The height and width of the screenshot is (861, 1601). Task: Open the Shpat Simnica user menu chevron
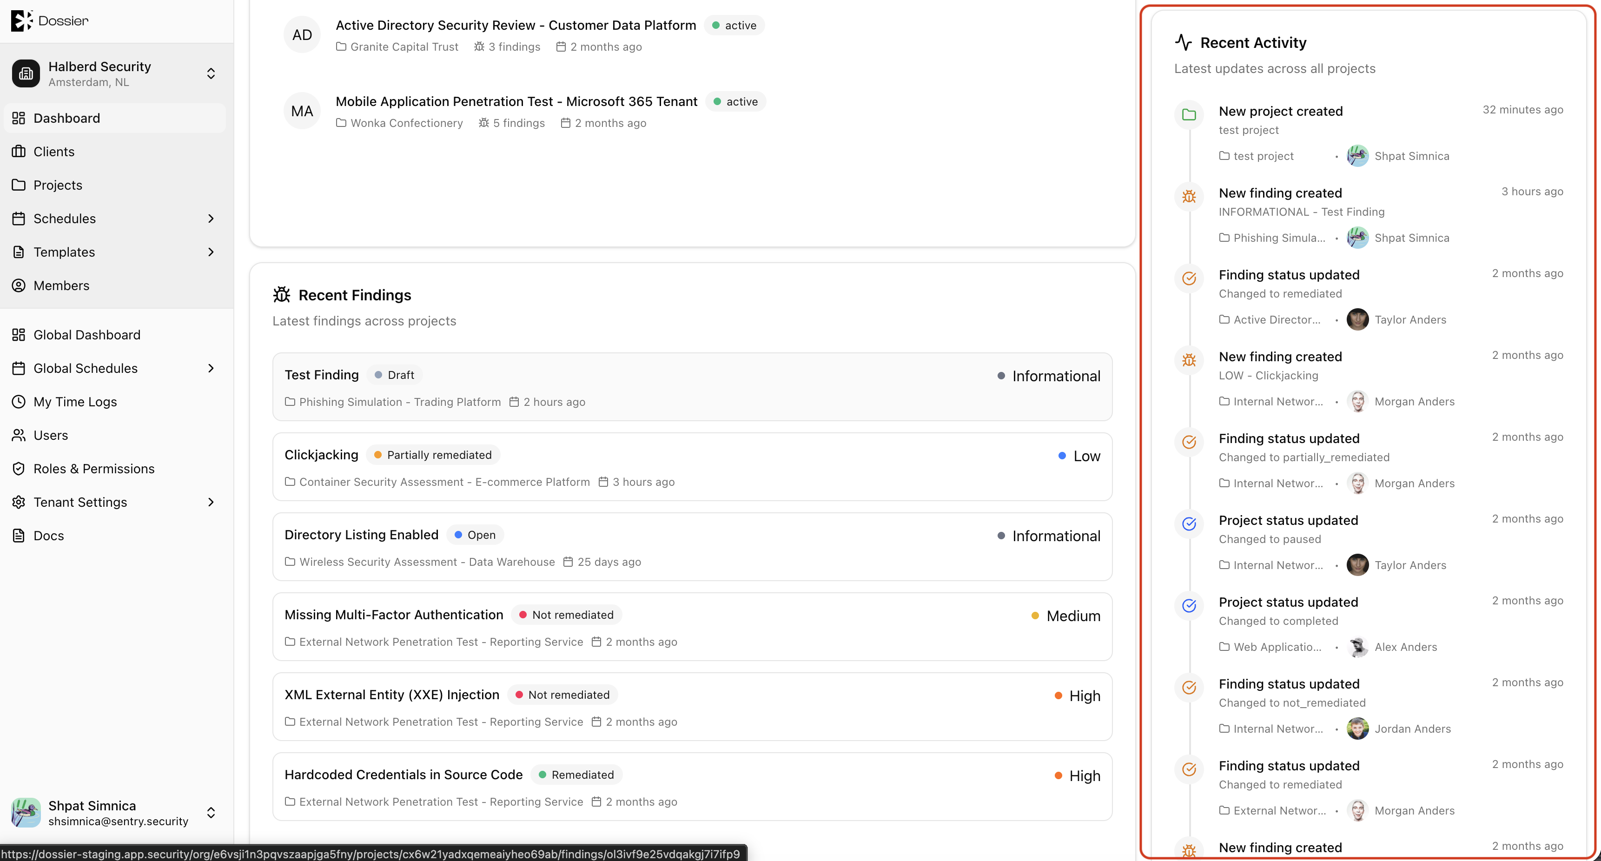[211, 813]
